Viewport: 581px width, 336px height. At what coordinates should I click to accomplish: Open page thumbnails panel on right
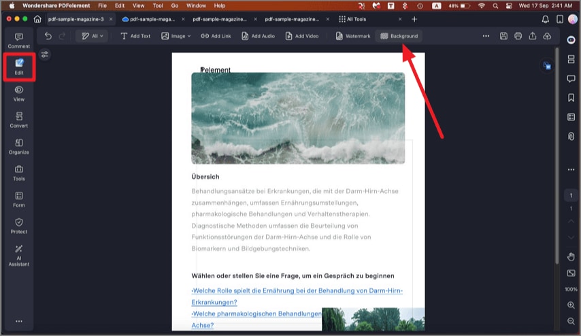coord(571,59)
